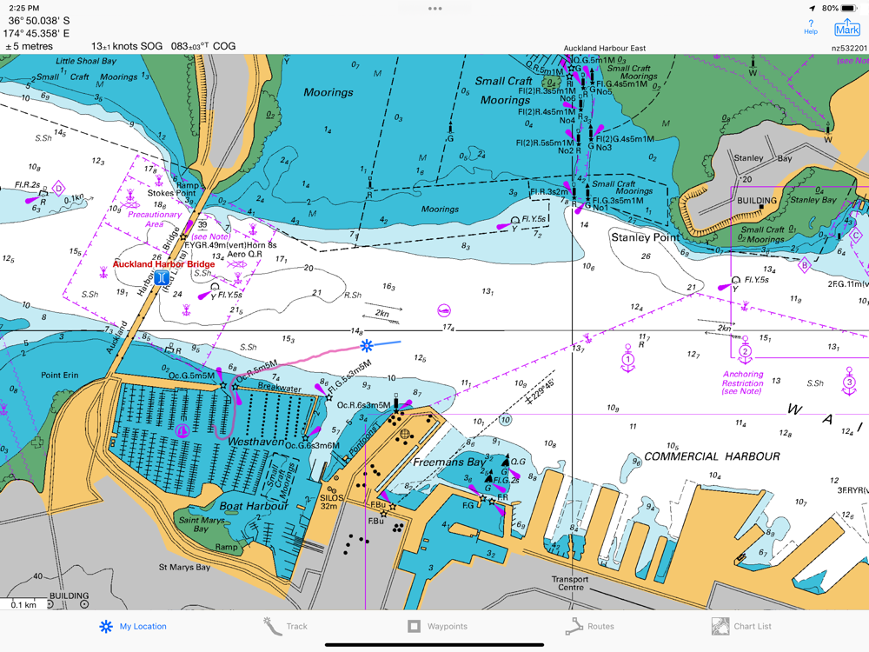Viewport: 869px width, 652px height.
Task: Tap the Boat Harbour label
Action: (x=254, y=506)
